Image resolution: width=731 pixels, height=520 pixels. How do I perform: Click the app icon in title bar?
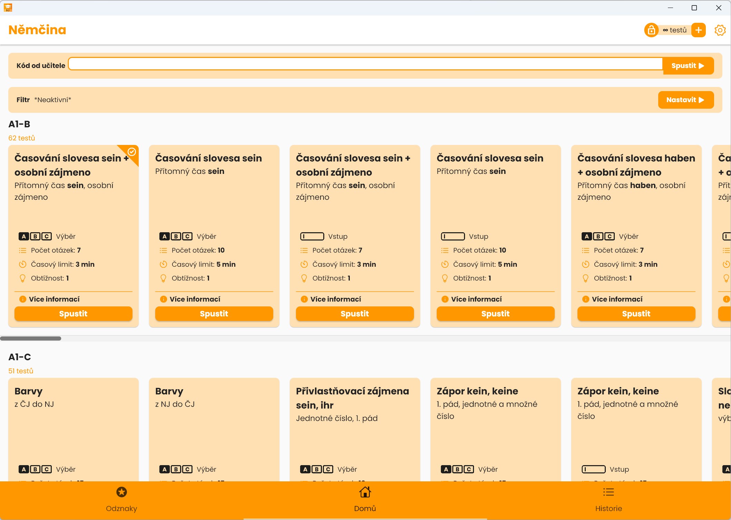pyautogui.click(x=8, y=8)
